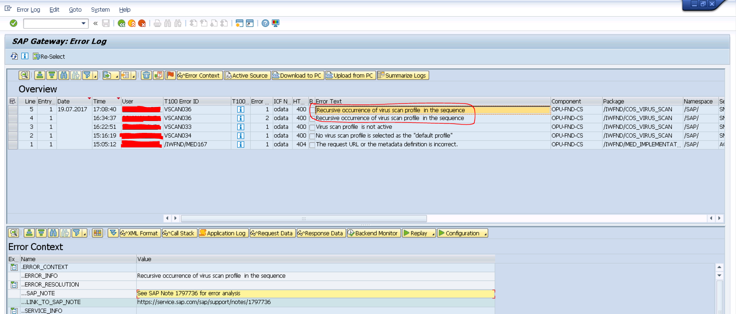The height and width of the screenshot is (314, 736).
Task: Click the Overview horizontal scrollbar thumb
Action: pos(304,218)
